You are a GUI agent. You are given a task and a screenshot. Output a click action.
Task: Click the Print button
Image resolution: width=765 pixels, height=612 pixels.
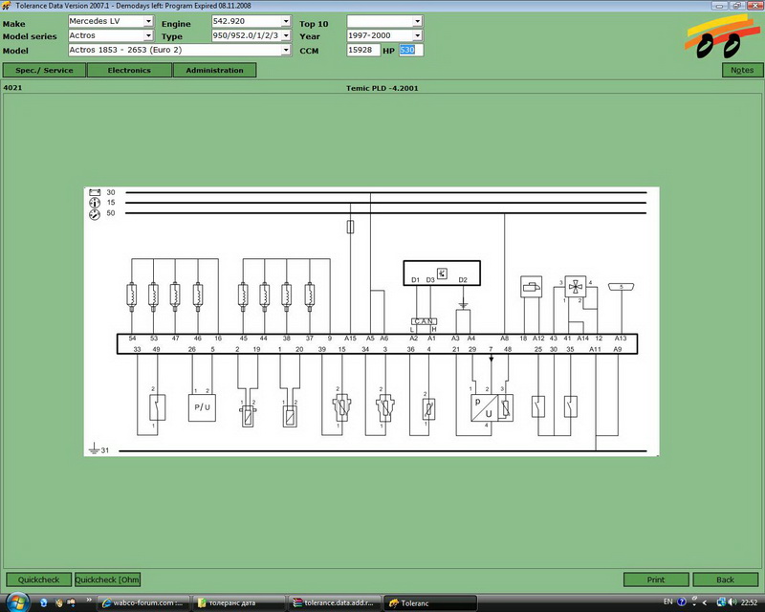click(x=656, y=579)
